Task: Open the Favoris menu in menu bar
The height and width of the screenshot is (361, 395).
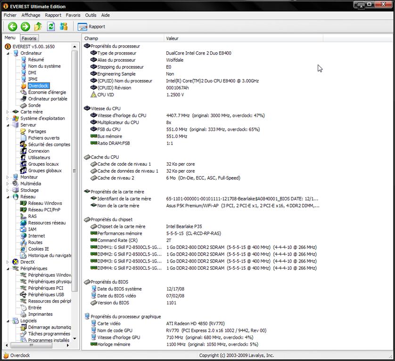Action: pos(73,15)
